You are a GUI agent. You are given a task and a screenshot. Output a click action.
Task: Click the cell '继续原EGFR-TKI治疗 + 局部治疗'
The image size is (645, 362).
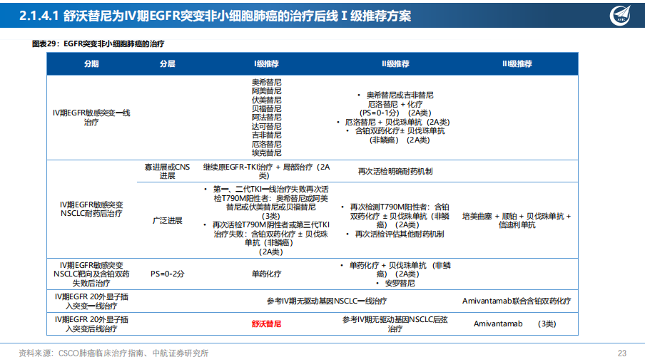point(267,171)
